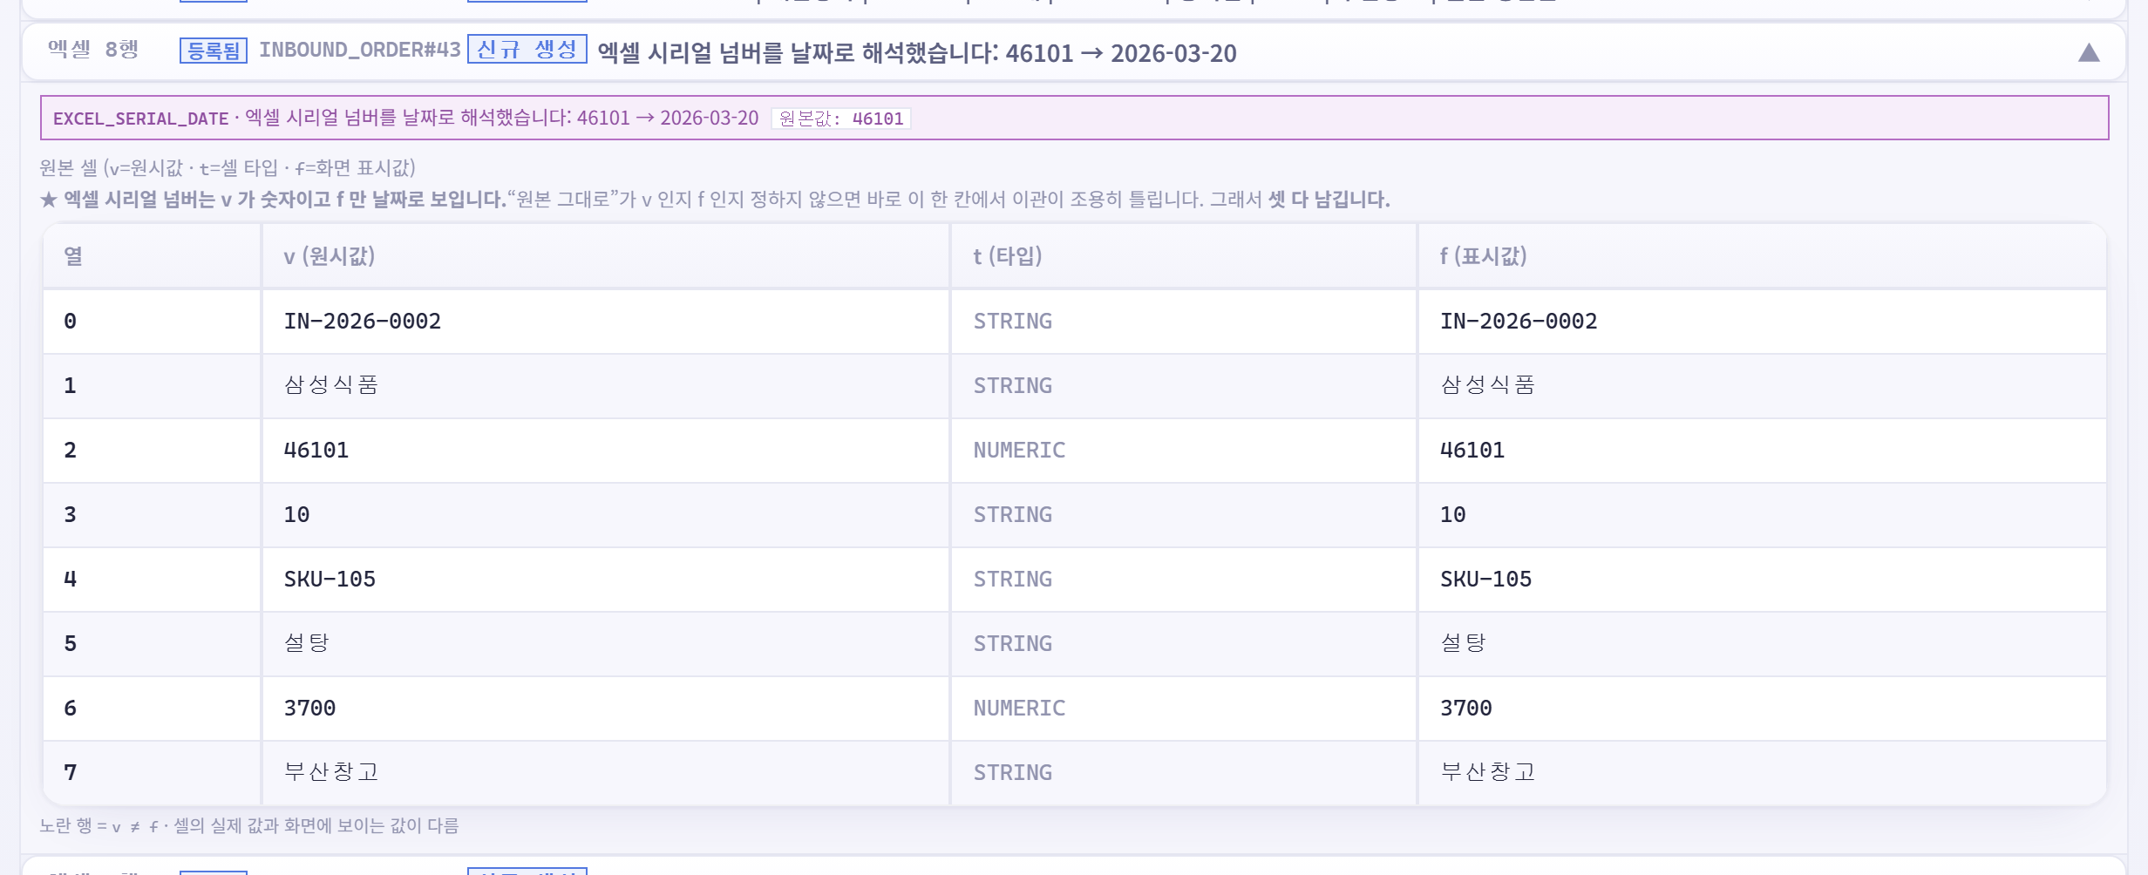Image resolution: width=2148 pixels, height=875 pixels.
Task: Select SKU-105 in the v column
Action: coord(330,579)
